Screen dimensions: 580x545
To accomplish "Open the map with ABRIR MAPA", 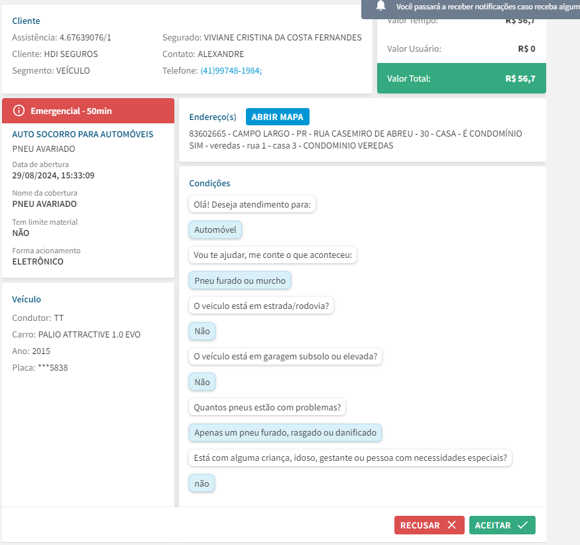I will coord(277,117).
